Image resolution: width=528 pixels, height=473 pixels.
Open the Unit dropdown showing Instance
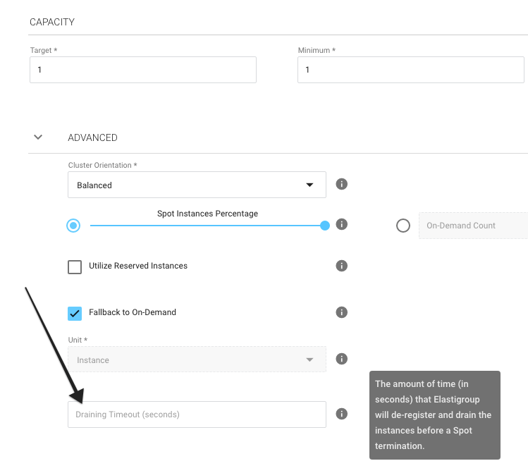pos(197,360)
